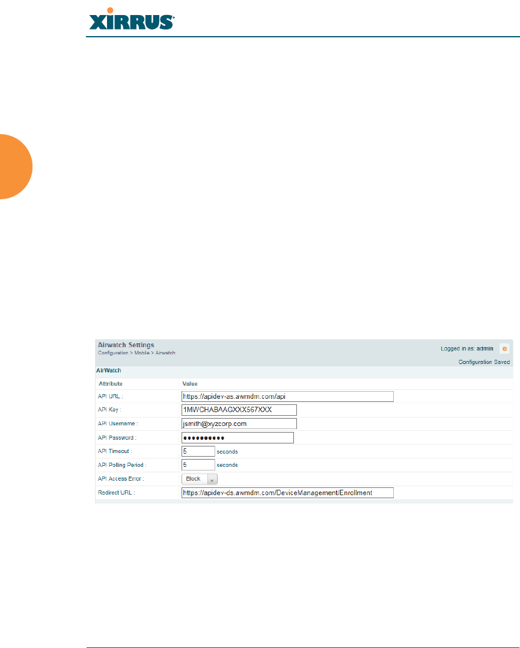Click the 'Logged in as: admin' text
This screenshot has height=648, width=520.
point(466,349)
